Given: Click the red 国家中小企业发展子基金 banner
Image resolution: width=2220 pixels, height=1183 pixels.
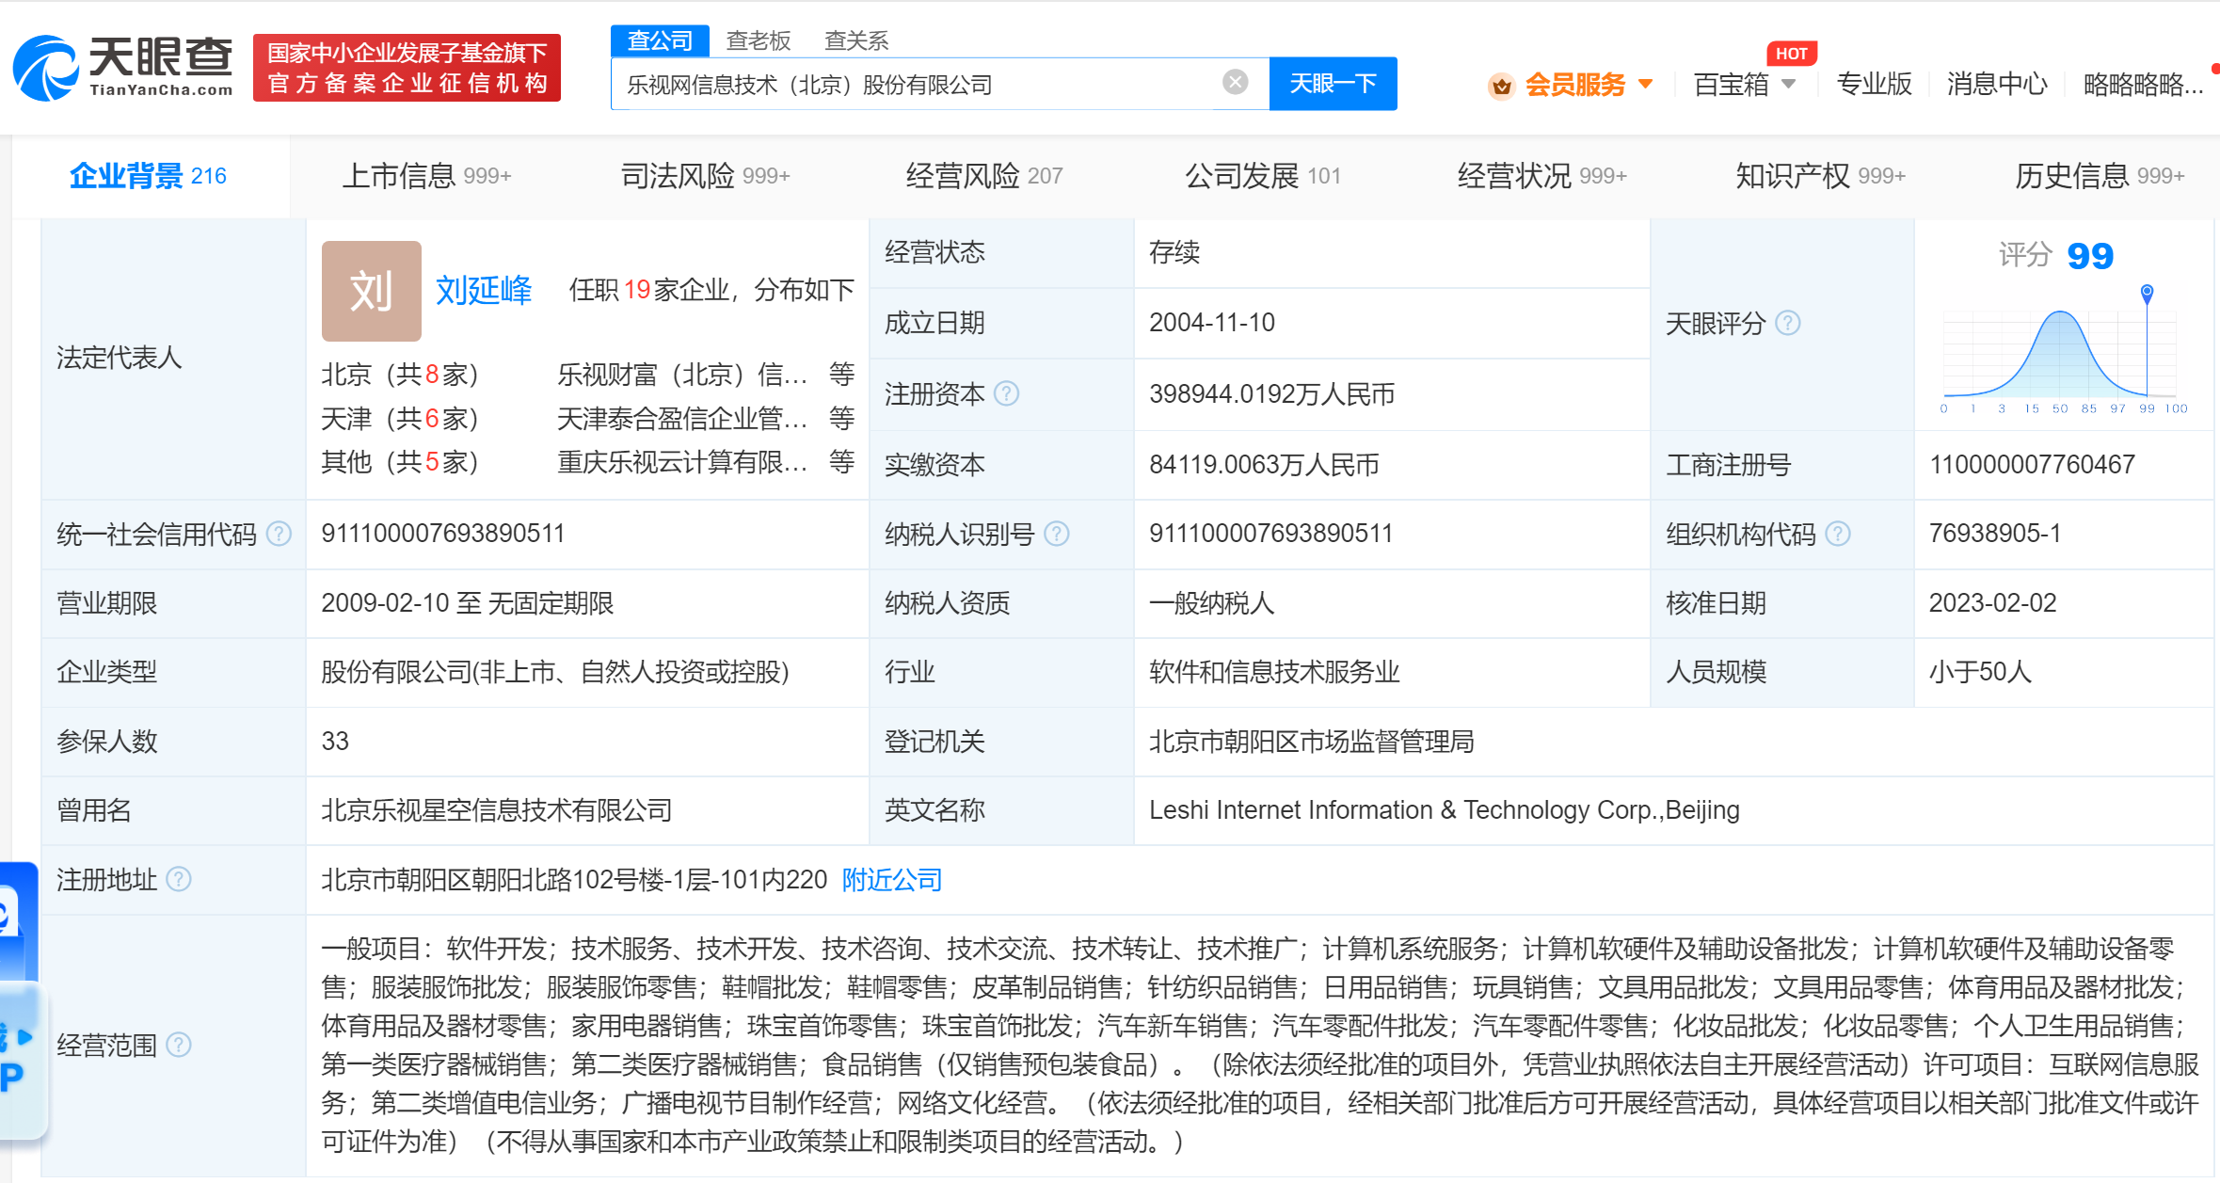Looking at the screenshot, I should point(407,68).
